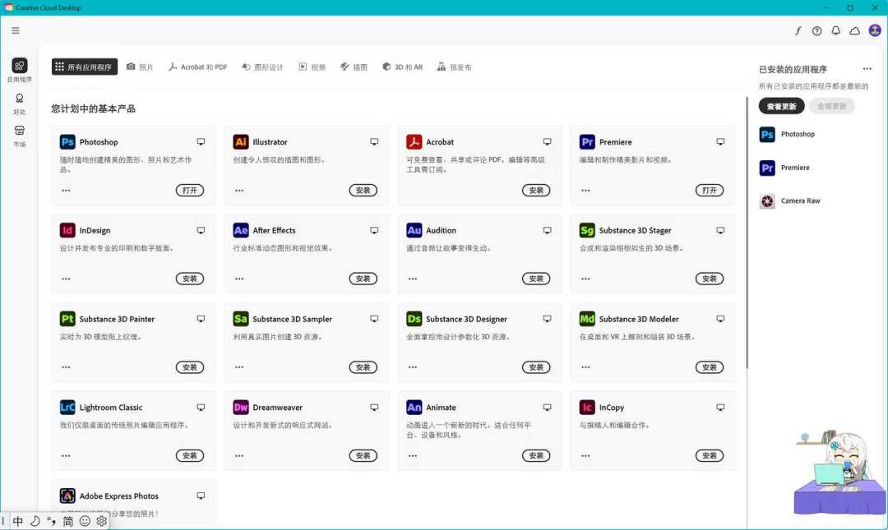Open the After Effects card more options menu

[239, 279]
